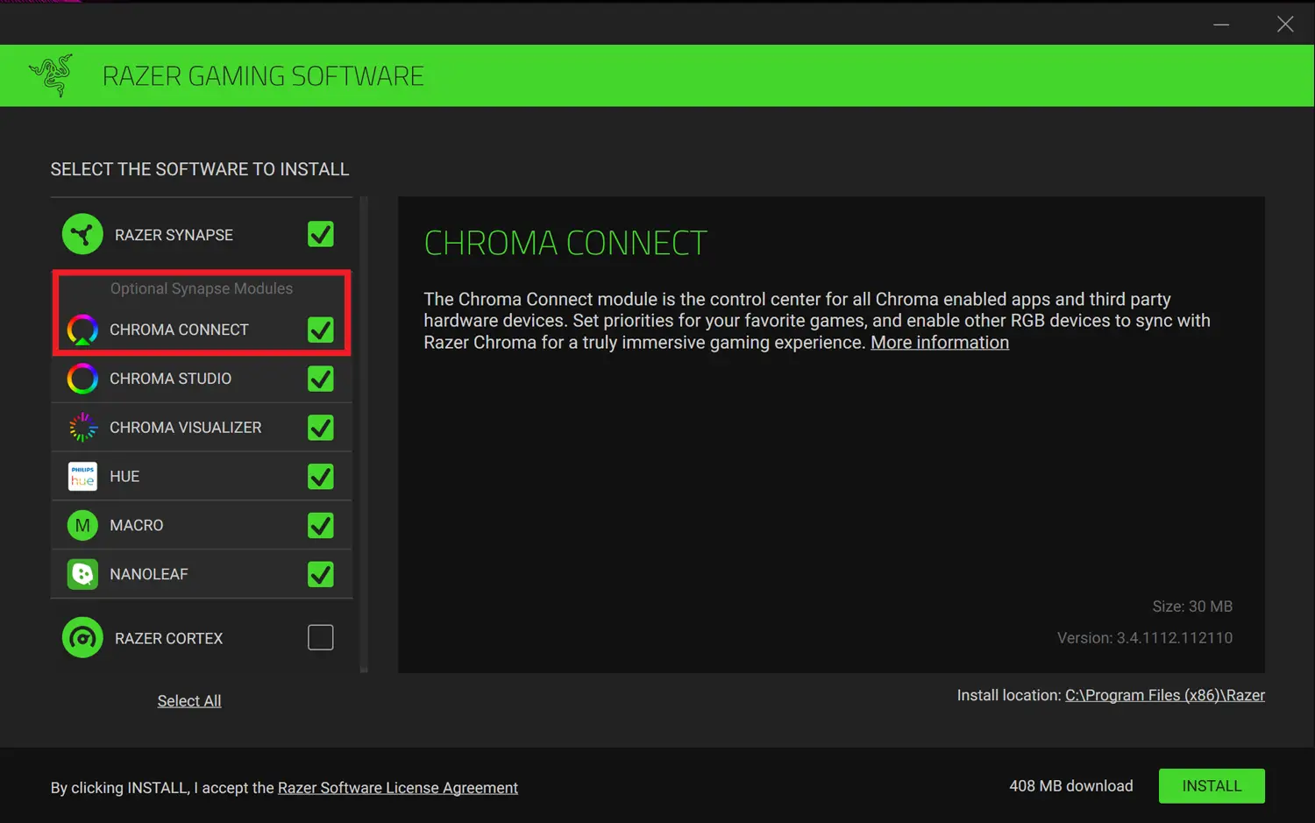The image size is (1315, 823).
Task: Click the Chroma Studio icon
Action: (82, 378)
